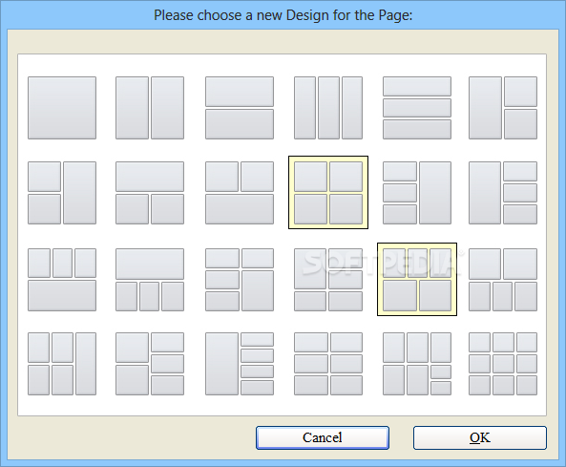Click the Cancel button

point(323,437)
